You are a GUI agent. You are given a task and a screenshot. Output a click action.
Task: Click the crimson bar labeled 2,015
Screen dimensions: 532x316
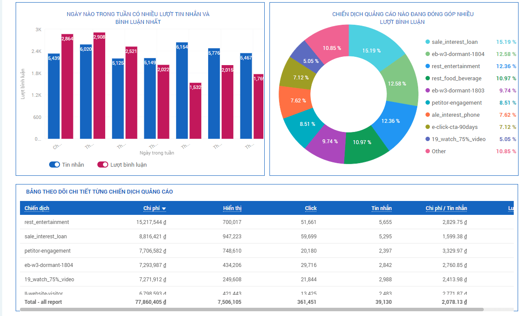pos(227,102)
